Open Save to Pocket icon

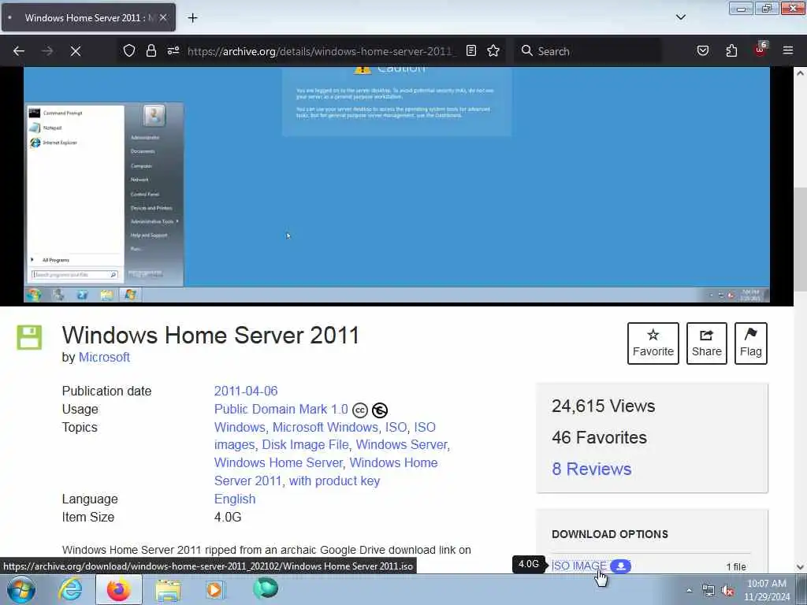tap(702, 50)
